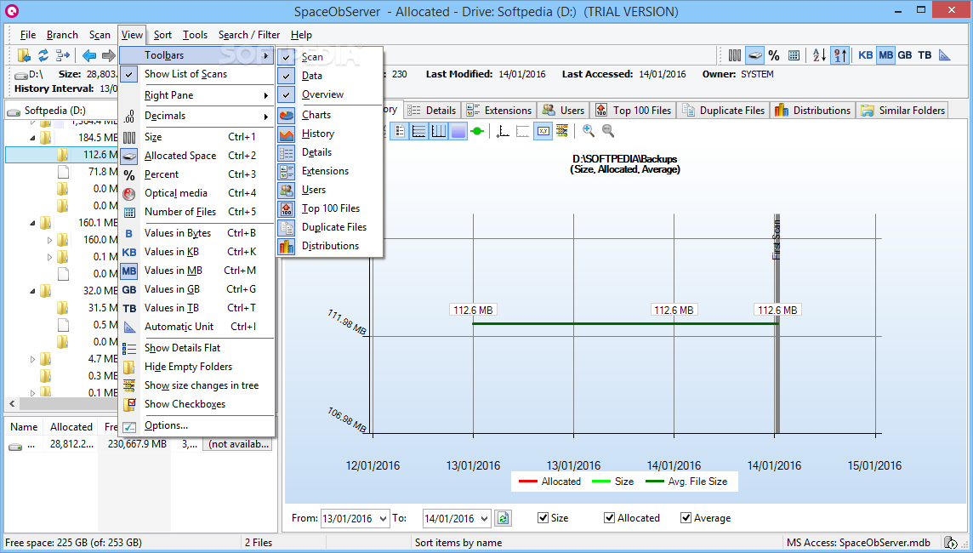Open the Search / Filter menu
973x553 pixels.
point(249,35)
